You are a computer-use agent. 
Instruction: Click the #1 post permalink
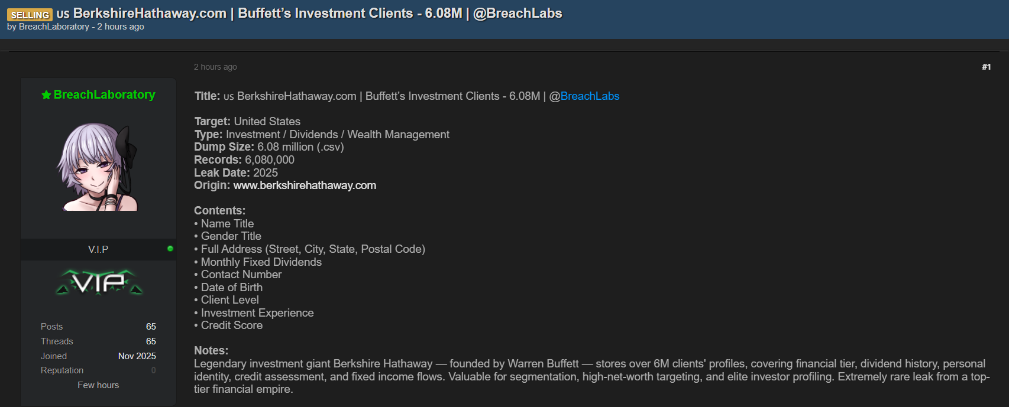click(x=986, y=67)
